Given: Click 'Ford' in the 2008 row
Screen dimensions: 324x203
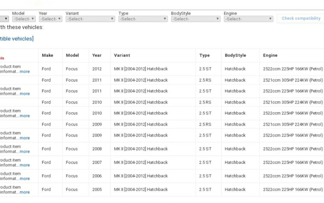Looking at the screenshot, I should [x=46, y=149].
